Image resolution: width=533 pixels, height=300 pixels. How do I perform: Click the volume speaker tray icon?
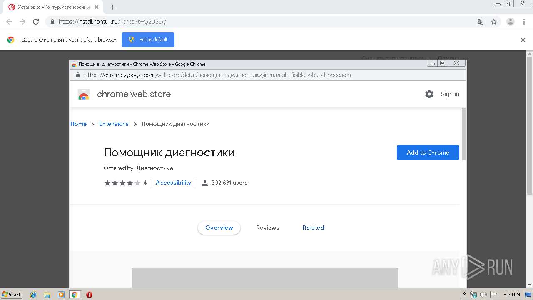pyautogui.click(x=483, y=295)
